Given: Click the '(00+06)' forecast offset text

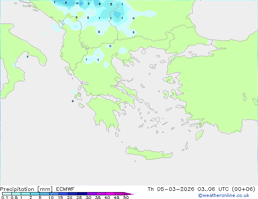Looking at the screenshot, I should 243,189.
